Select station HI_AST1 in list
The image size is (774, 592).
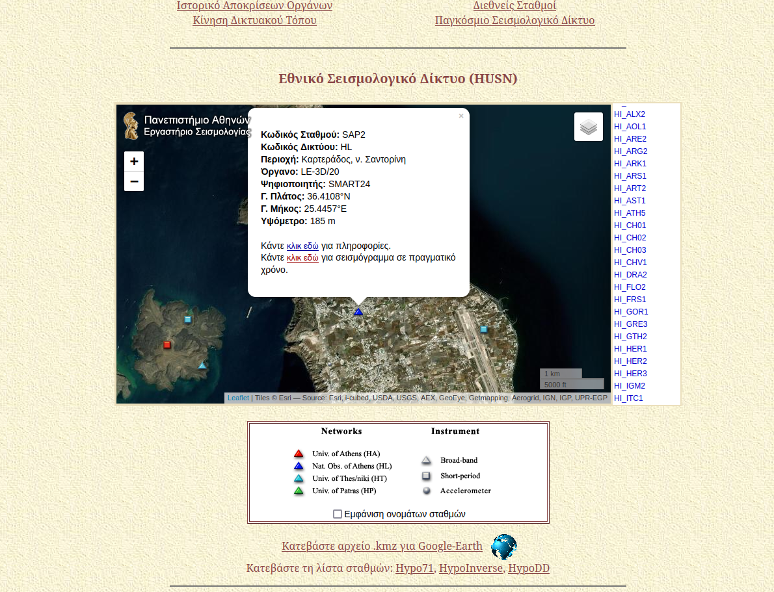point(630,200)
